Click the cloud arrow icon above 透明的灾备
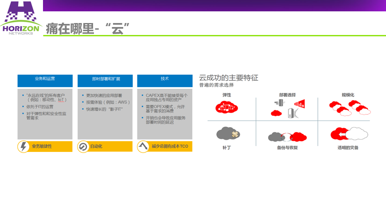The image size is (386, 205). coord(347,134)
